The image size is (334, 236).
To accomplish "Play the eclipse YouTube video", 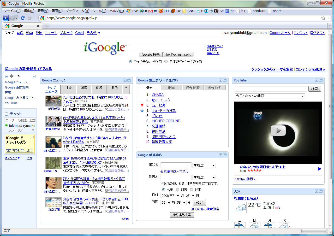I will point(278,131).
